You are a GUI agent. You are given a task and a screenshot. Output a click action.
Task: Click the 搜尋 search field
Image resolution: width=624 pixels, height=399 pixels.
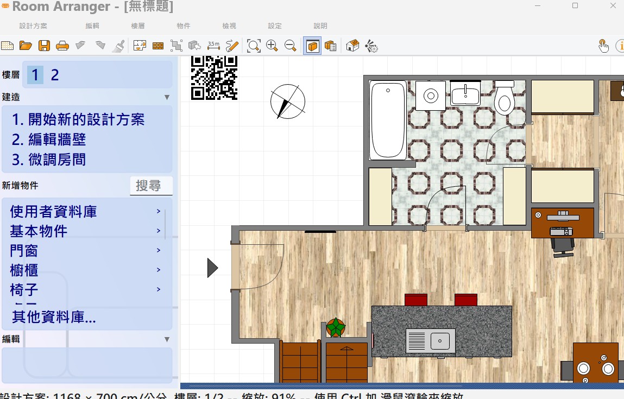pyautogui.click(x=151, y=186)
